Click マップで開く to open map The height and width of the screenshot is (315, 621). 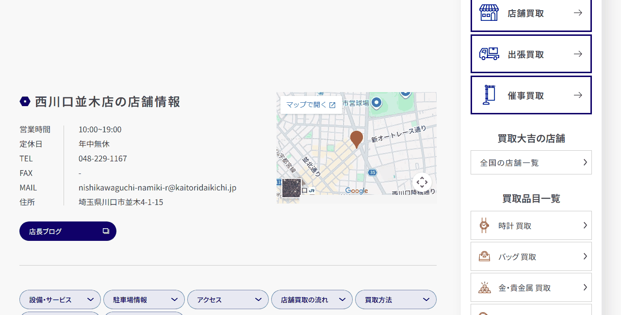click(311, 105)
